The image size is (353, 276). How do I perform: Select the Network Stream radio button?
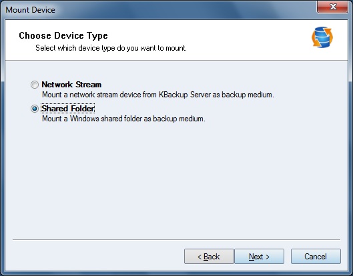tap(35, 85)
